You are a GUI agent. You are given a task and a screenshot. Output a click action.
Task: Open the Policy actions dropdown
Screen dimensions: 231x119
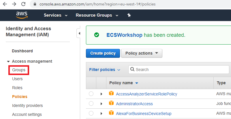click(142, 53)
